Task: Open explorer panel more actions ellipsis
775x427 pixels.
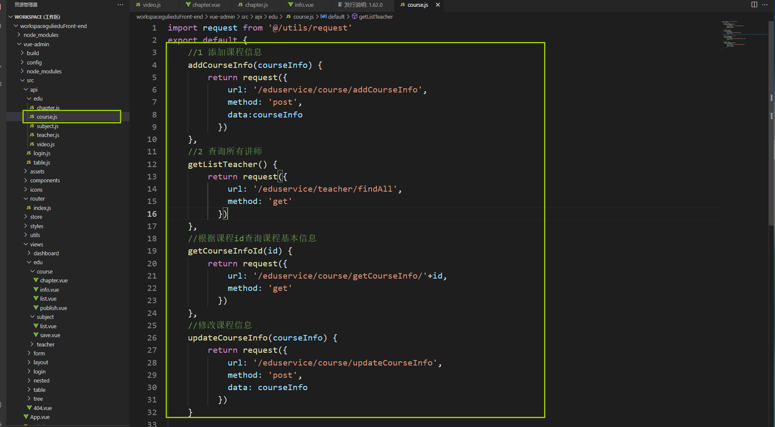Action: pyautogui.click(x=120, y=5)
